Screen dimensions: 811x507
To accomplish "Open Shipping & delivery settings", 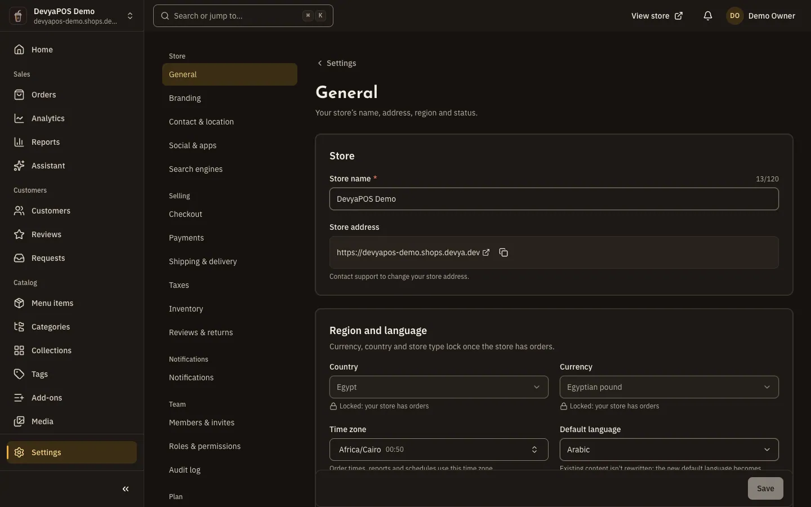I will (230, 261).
